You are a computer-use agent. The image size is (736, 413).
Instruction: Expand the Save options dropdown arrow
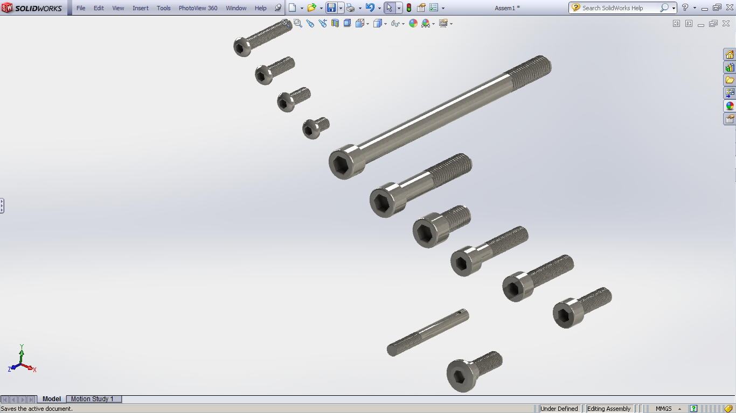click(341, 8)
